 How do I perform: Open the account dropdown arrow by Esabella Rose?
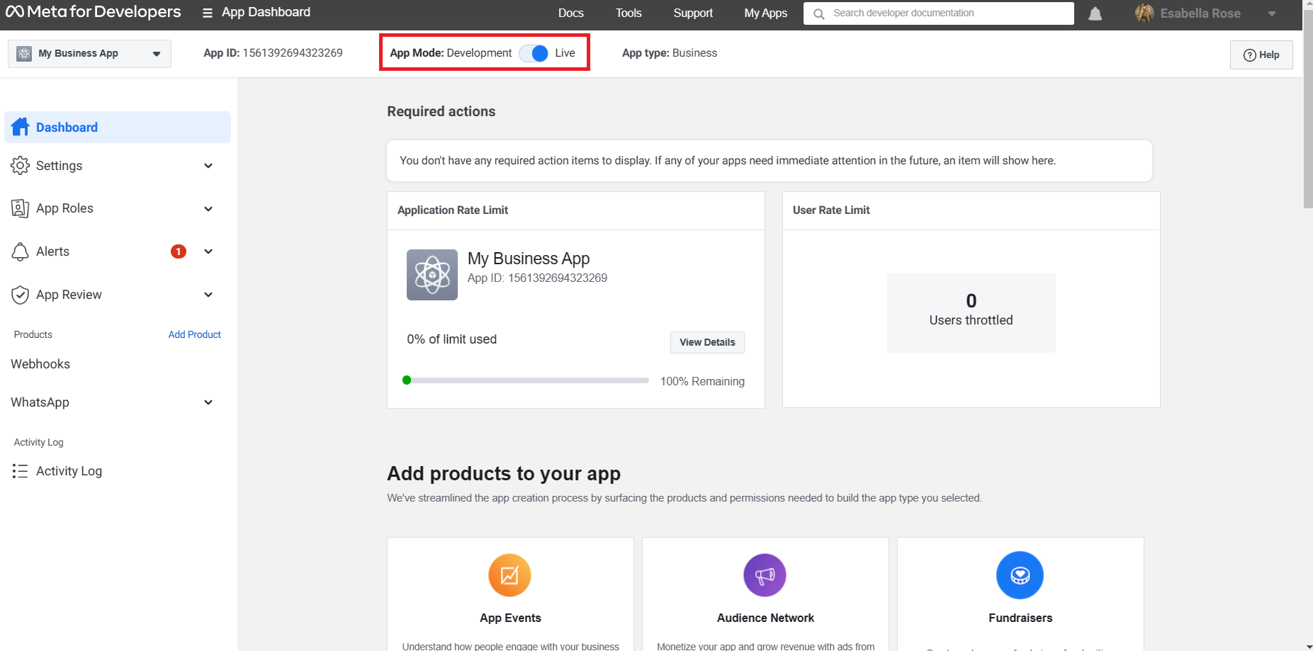[1272, 13]
